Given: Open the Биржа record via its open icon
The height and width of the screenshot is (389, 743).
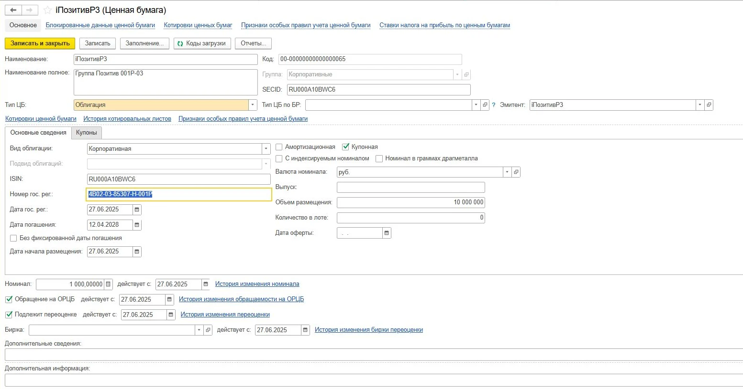Looking at the screenshot, I should tap(208, 330).
